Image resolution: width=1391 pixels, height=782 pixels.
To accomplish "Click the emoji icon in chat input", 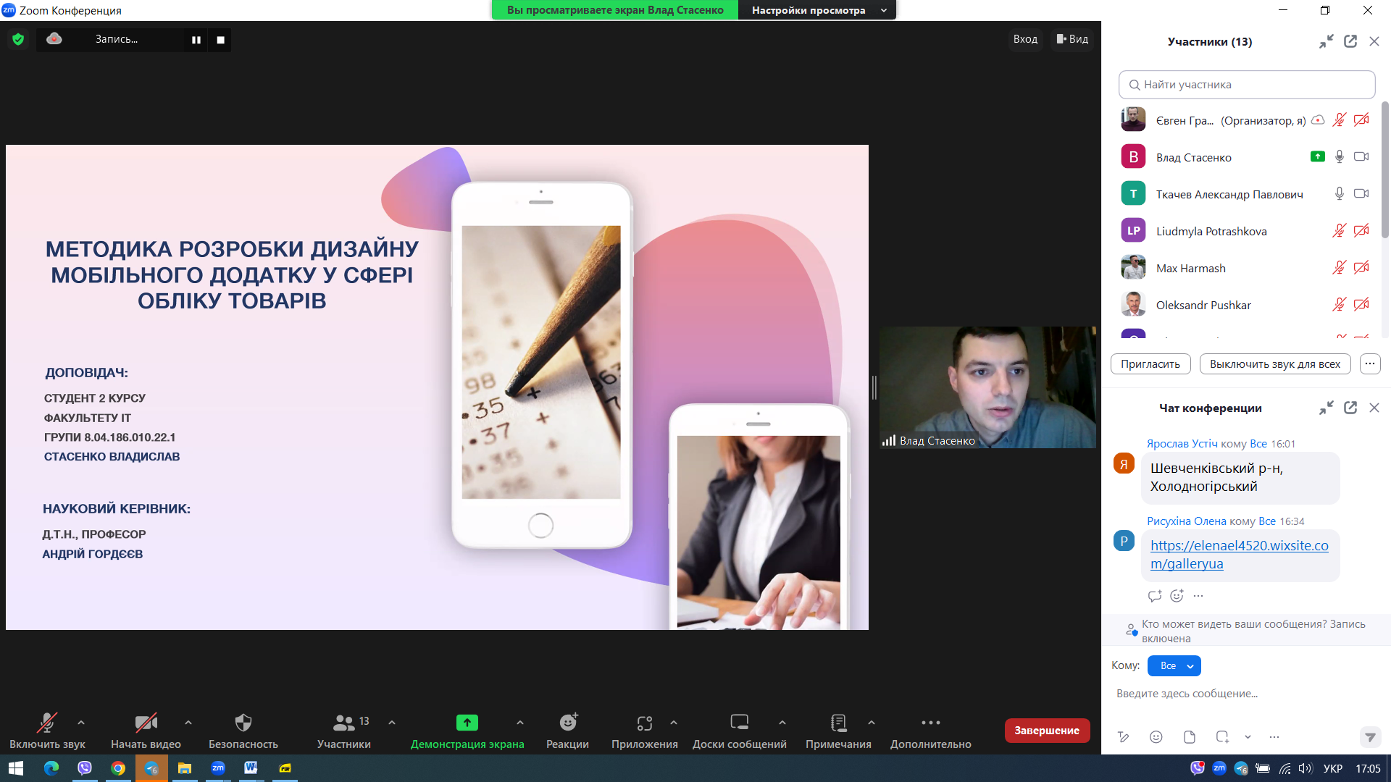I will pyautogui.click(x=1156, y=736).
